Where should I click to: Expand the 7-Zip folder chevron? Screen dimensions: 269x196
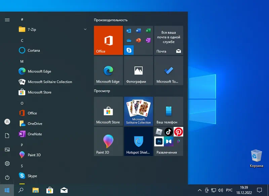[x=85, y=29]
